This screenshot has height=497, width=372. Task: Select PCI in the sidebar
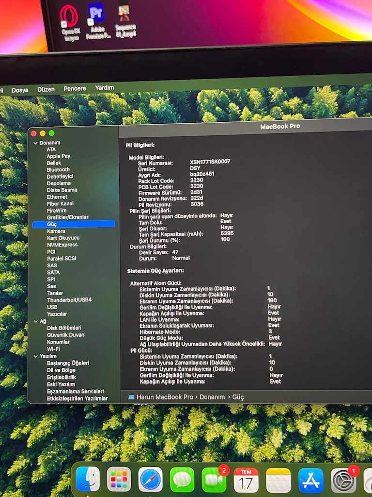pos(51,252)
